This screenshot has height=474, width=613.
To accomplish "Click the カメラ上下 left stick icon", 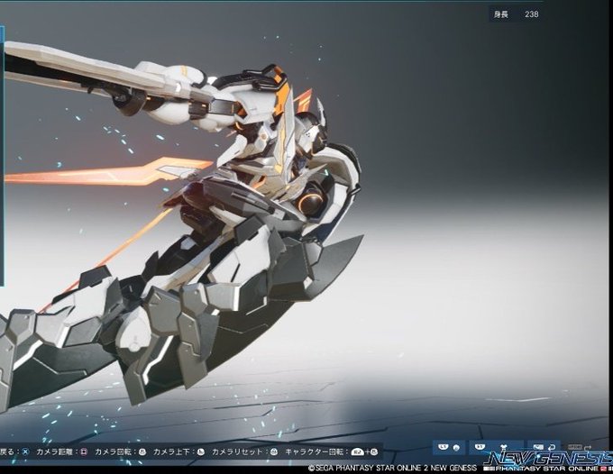I will click(200, 452).
